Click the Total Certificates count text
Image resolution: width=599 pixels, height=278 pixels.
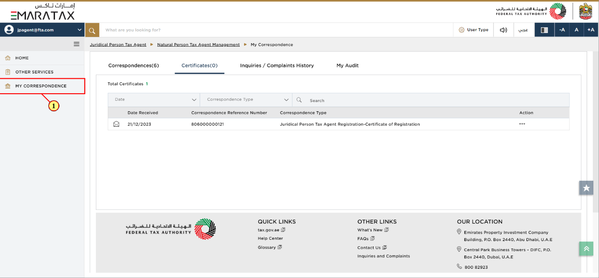coord(128,84)
